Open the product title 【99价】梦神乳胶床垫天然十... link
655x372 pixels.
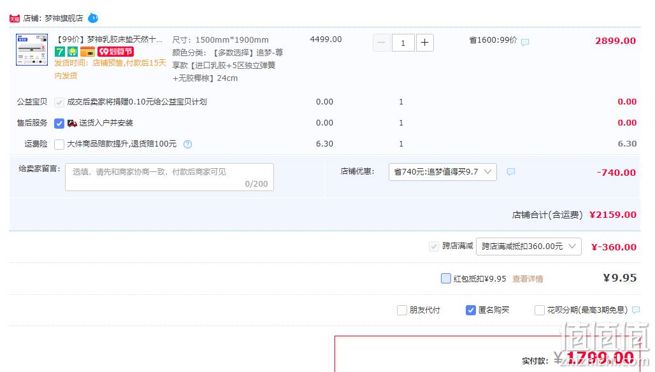108,39
